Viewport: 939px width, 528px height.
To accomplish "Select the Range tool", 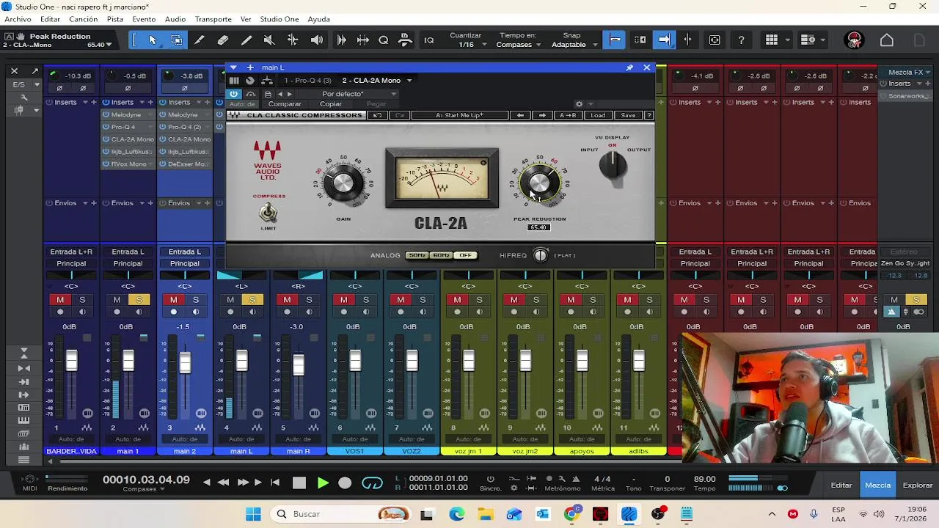I will point(177,40).
